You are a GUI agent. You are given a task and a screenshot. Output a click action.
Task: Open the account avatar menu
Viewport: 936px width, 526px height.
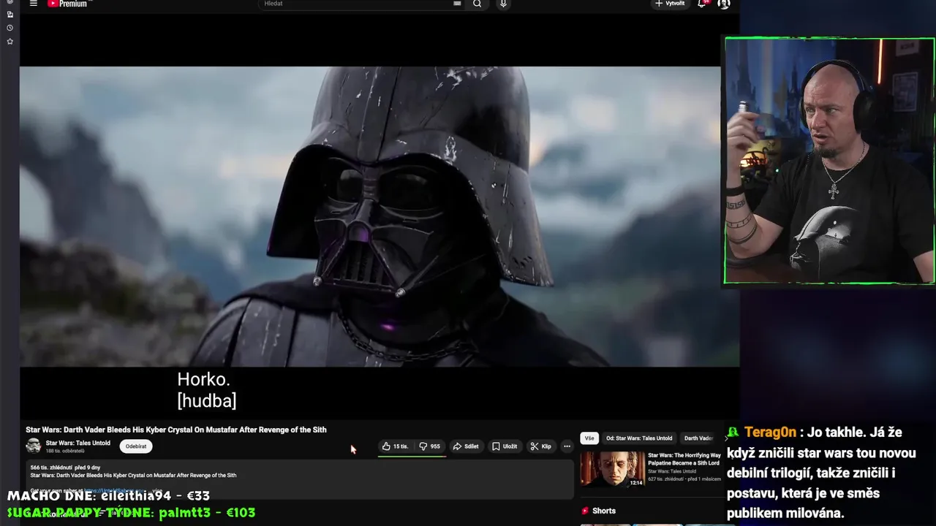724,4
